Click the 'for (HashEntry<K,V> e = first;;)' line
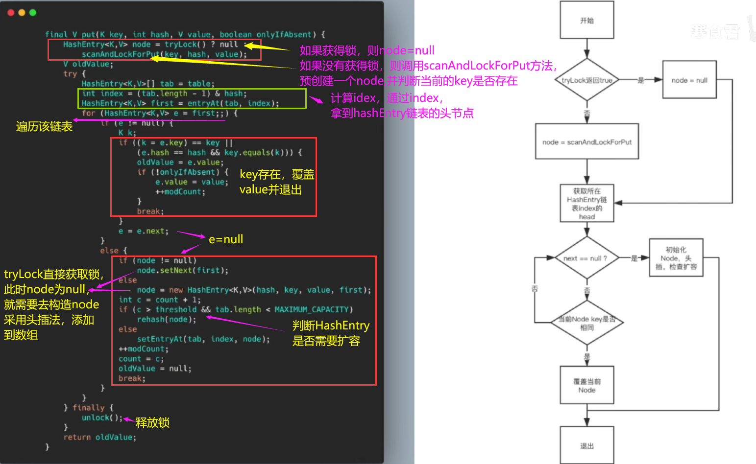The height and width of the screenshot is (464, 756). [x=160, y=113]
